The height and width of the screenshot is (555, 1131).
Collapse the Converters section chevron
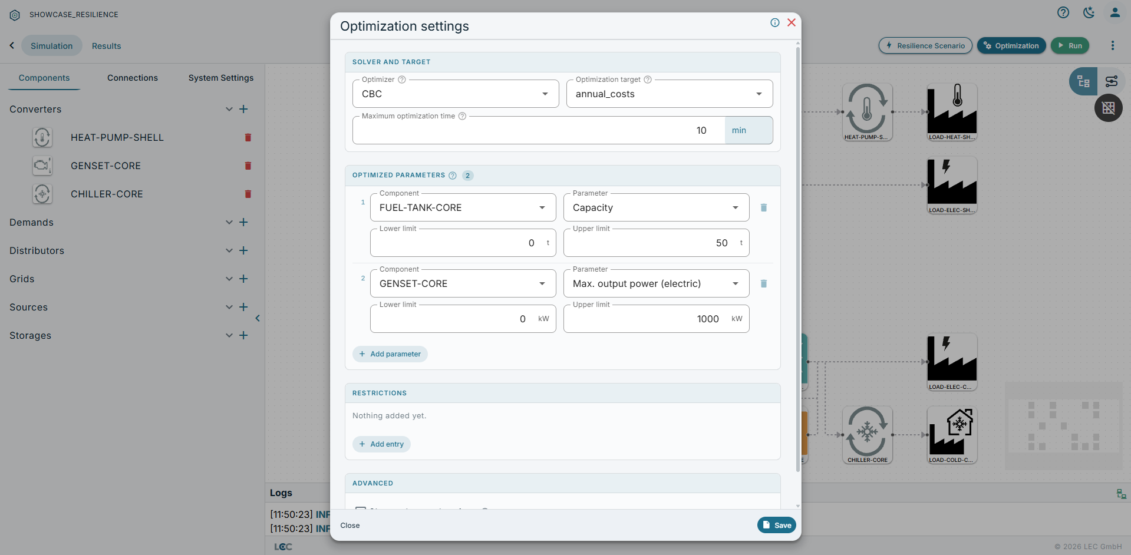(x=229, y=109)
